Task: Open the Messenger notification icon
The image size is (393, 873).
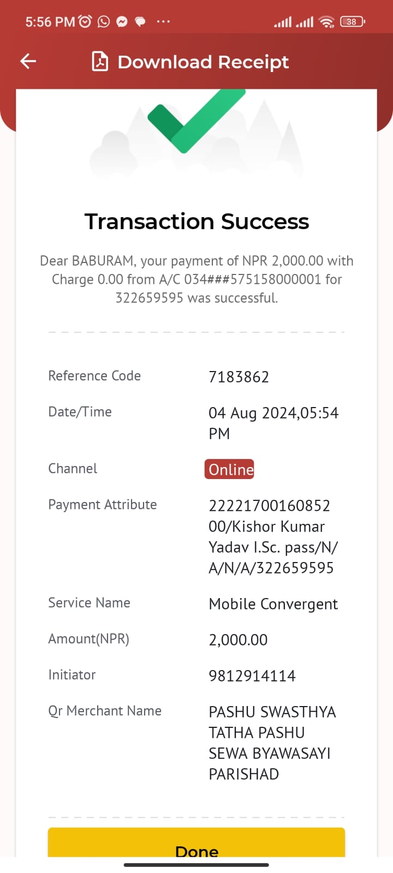Action: (122, 22)
